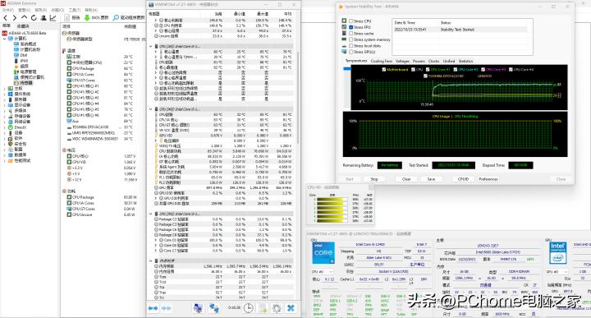Click HWiNFO network connection icon
The width and height of the screenshot is (591, 318).
tap(214, 308)
